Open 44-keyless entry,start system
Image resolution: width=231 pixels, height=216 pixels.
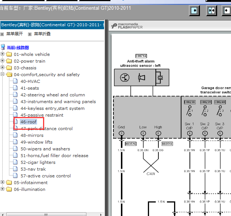(x=52, y=108)
